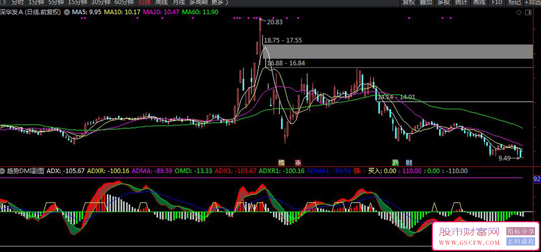Image resolution: width=541 pixels, height=252 pixels.
Task: Click the 叠加 overlay button
Action: point(426,2)
